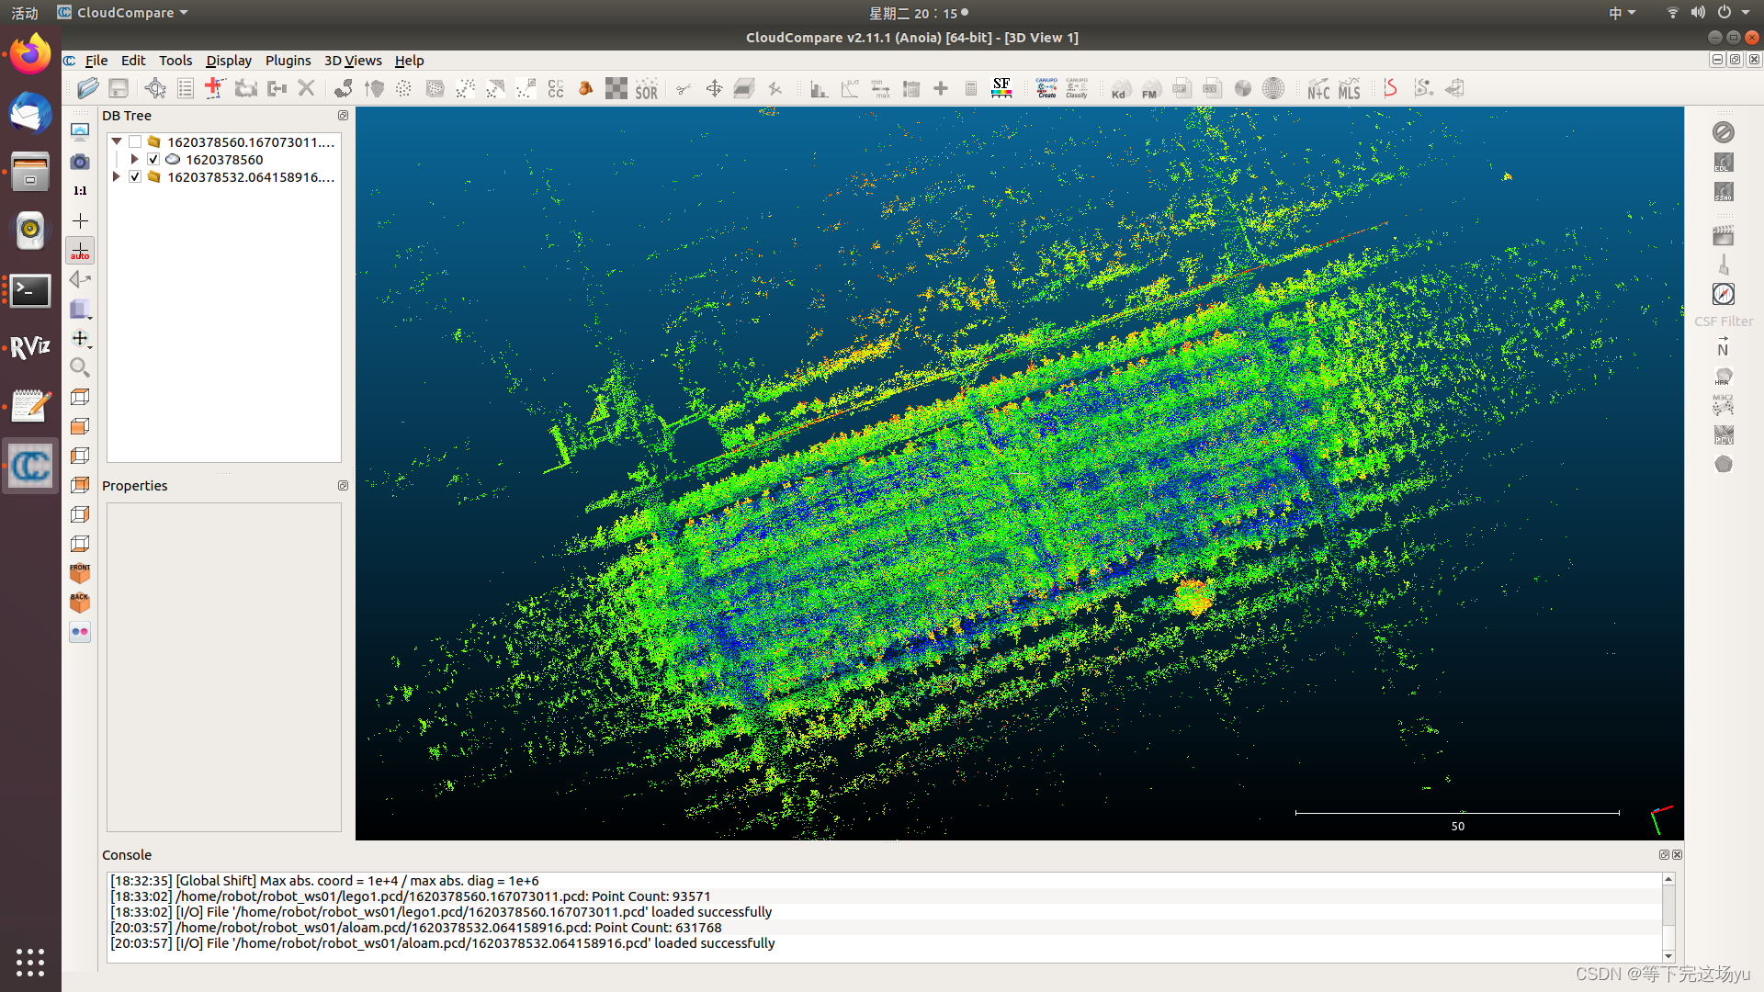
Task: Expand the 1620378560 cloud node
Action: [135, 160]
